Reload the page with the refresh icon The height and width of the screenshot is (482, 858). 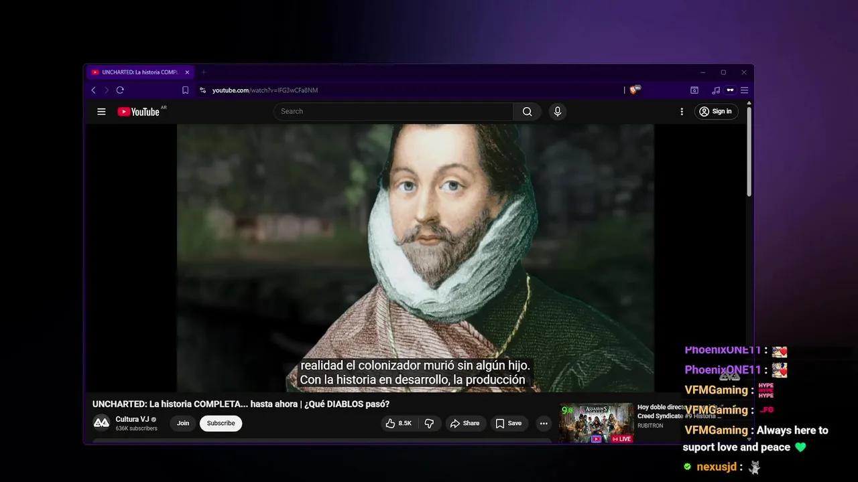120,90
